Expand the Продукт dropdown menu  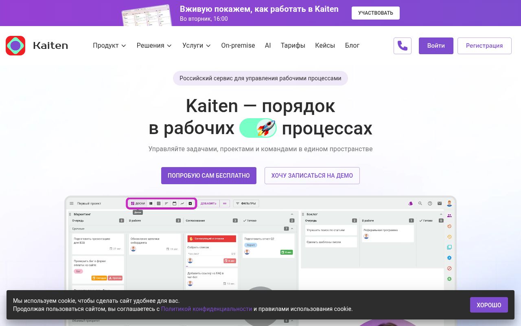click(109, 46)
